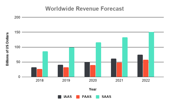This screenshot has width=169, height=104.
Task: Select the SAAS bar for 2018
Action: (45, 64)
